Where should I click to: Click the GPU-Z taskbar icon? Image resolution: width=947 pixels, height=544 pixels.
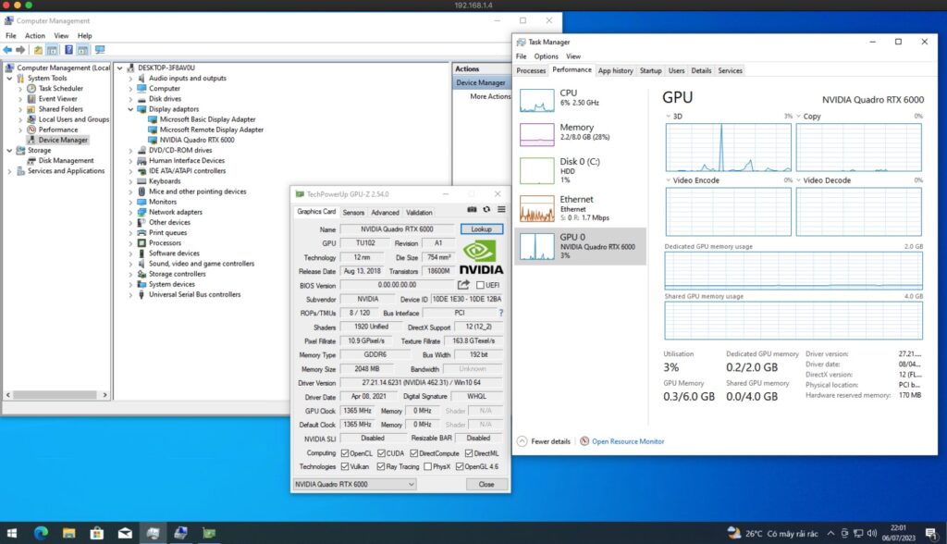(209, 533)
